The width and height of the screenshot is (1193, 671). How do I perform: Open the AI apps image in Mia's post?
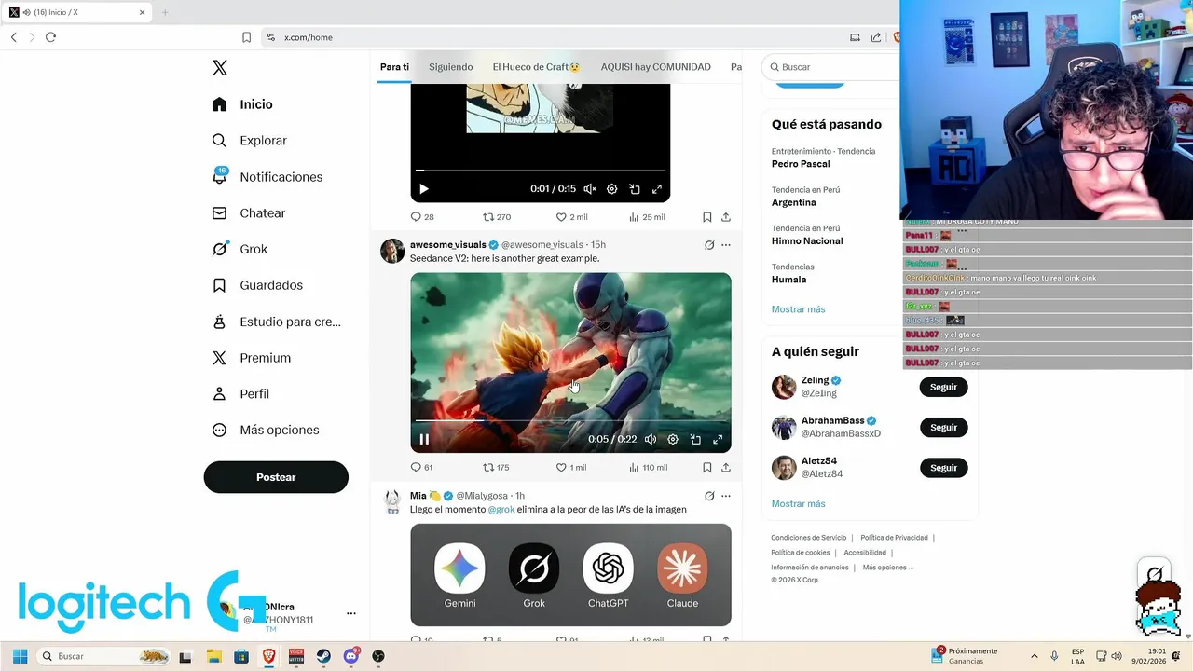pos(570,575)
